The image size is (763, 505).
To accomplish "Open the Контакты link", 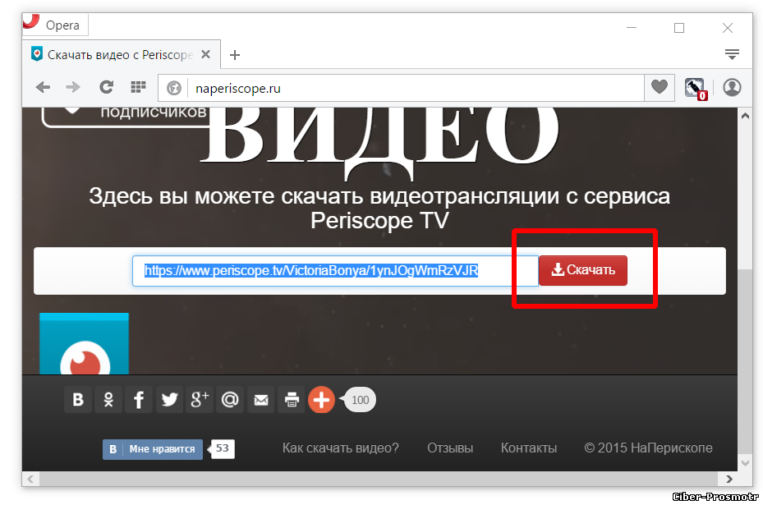I will [x=529, y=448].
